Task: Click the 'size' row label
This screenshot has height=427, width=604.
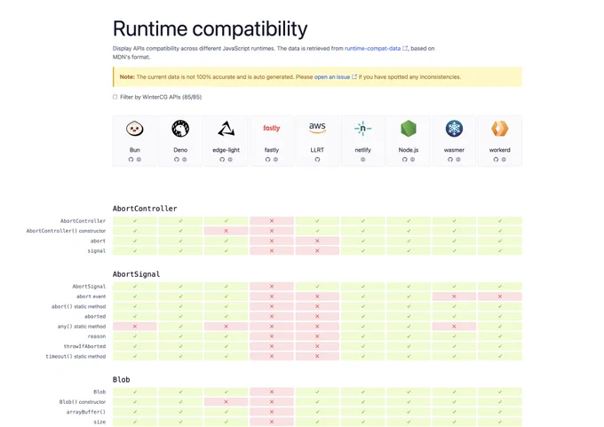Action: click(99, 422)
